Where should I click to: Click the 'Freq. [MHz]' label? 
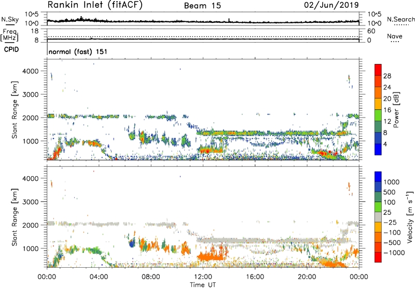click(x=9, y=35)
